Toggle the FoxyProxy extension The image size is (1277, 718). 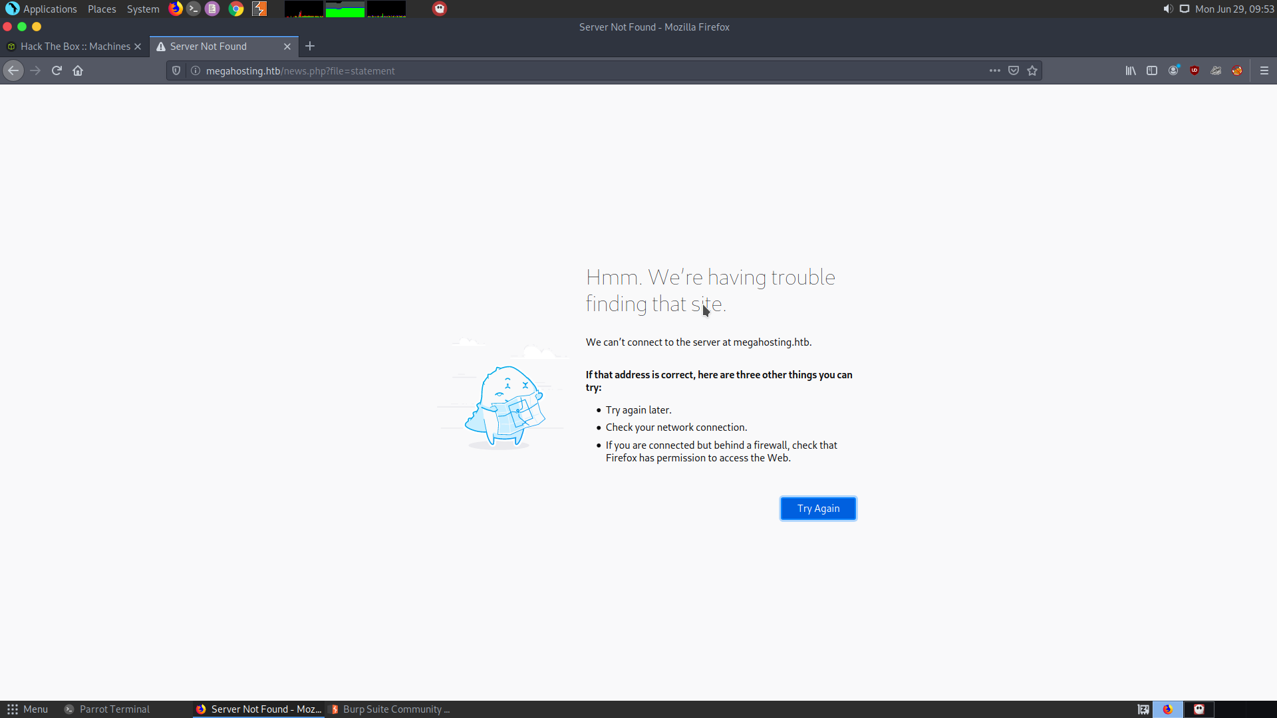pyautogui.click(x=1236, y=70)
